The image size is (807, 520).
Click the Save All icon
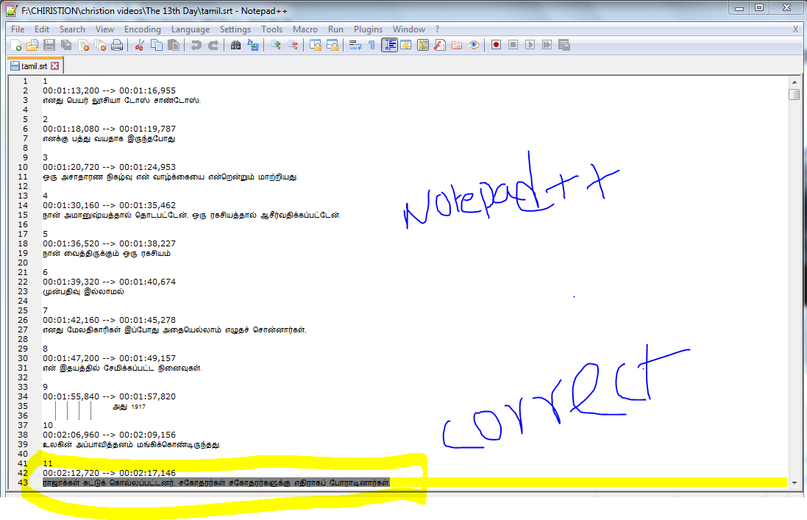coord(66,46)
